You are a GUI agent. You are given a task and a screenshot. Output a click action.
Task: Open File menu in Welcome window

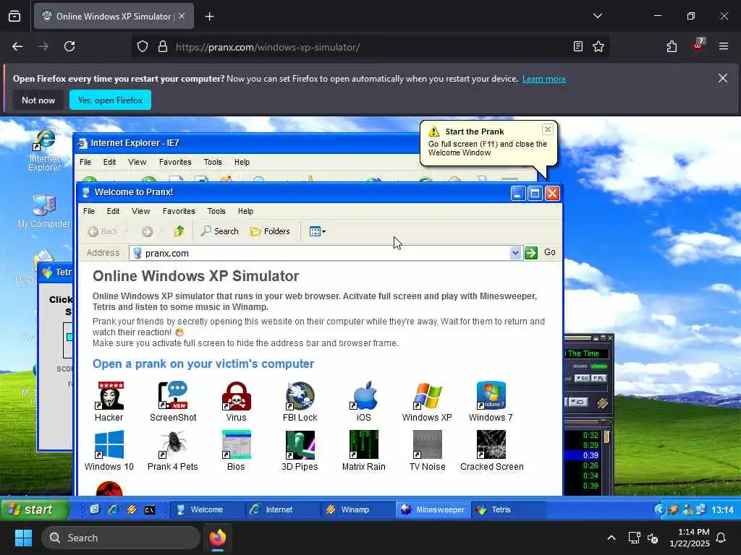coord(89,211)
